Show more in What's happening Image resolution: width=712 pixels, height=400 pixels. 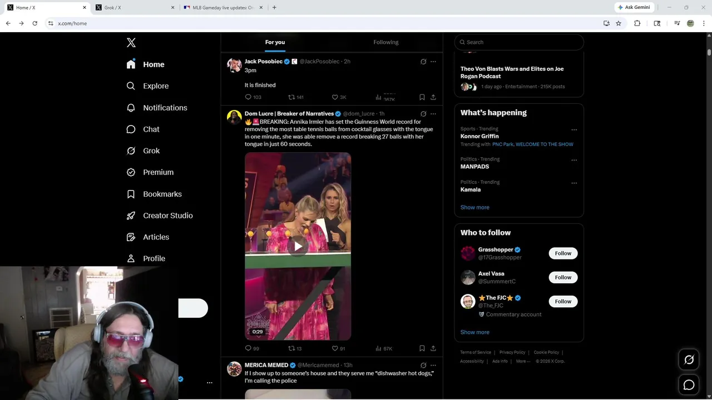[474, 207]
